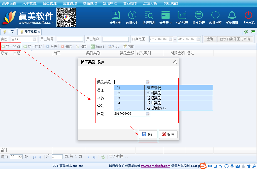Export using the Excel toolbar button

tap(98, 47)
